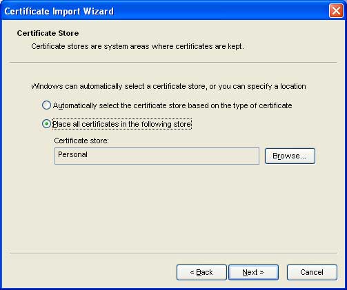
Task: Click the blank header area right of Certificate Store
Action: pos(207,33)
